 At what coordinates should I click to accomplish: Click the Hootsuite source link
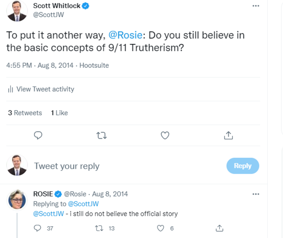coord(94,65)
